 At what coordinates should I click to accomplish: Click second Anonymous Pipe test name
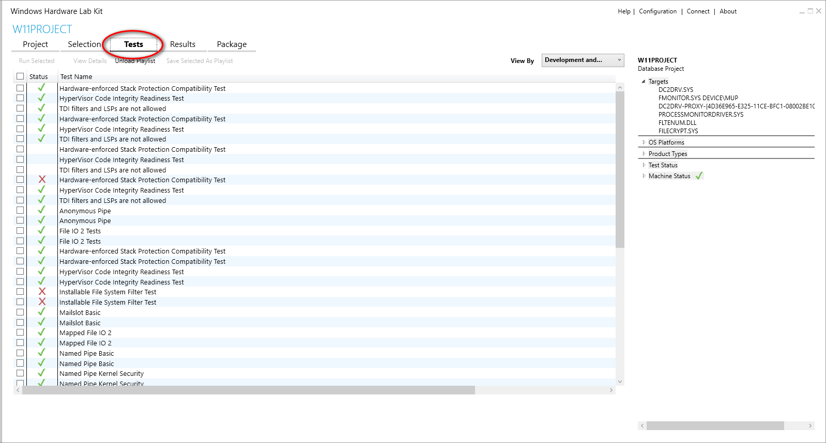click(x=85, y=220)
